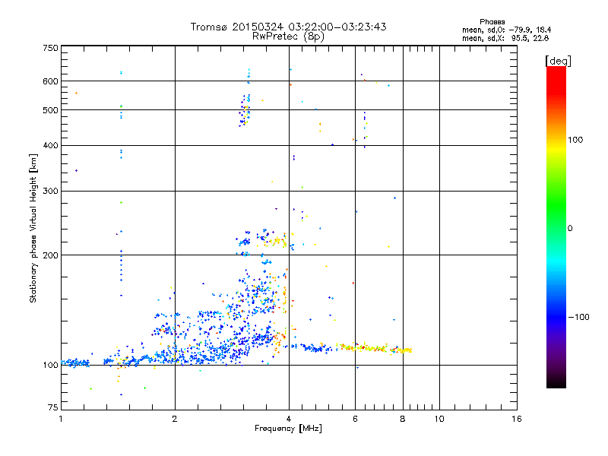Click the y-axis "400" tick label
This screenshot has height=456, width=608.
coord(50,145)
